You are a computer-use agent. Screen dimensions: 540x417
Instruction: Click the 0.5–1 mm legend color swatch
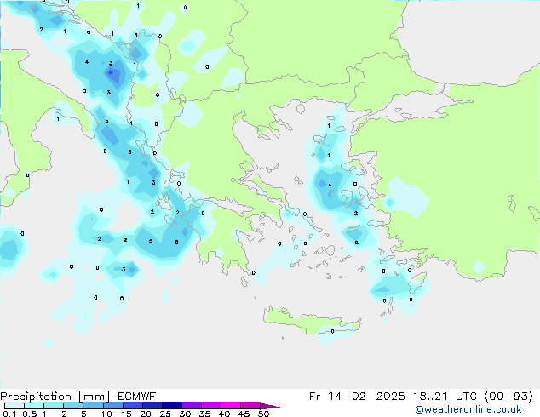click(34, 406)
